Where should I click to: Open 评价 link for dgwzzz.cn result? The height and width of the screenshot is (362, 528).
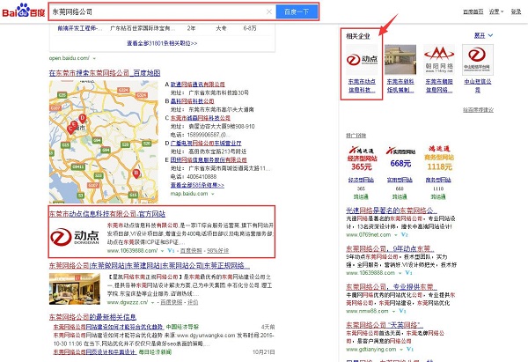[193, 302]
